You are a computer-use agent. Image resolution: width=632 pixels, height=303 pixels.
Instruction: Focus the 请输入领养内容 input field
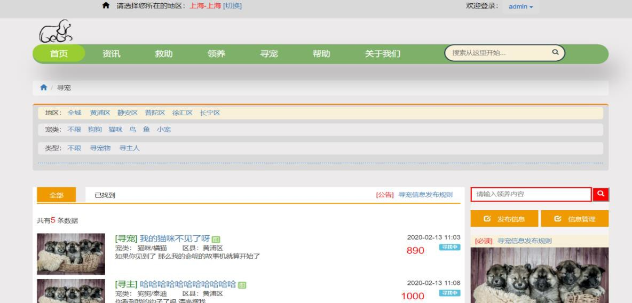(x=531, y=194)
